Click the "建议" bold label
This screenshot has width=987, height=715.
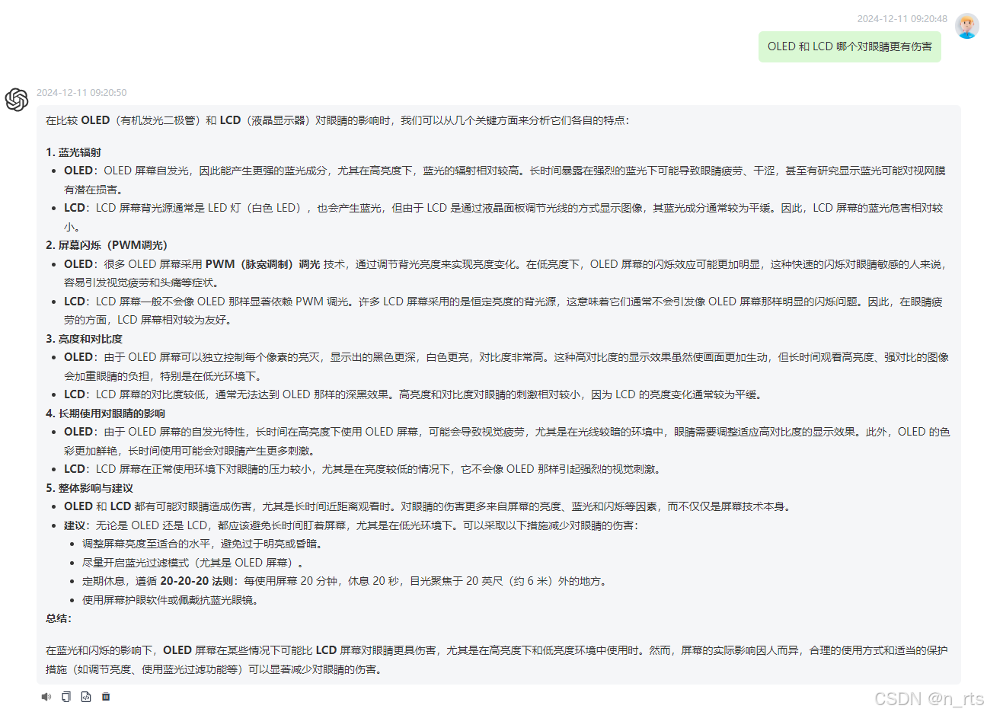click(x=75, y=525)
